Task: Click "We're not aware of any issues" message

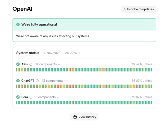Action: click(53, 36)
